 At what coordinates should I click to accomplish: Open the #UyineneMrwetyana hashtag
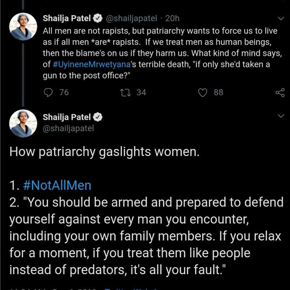pyautogui.click(x=87, y=65)
